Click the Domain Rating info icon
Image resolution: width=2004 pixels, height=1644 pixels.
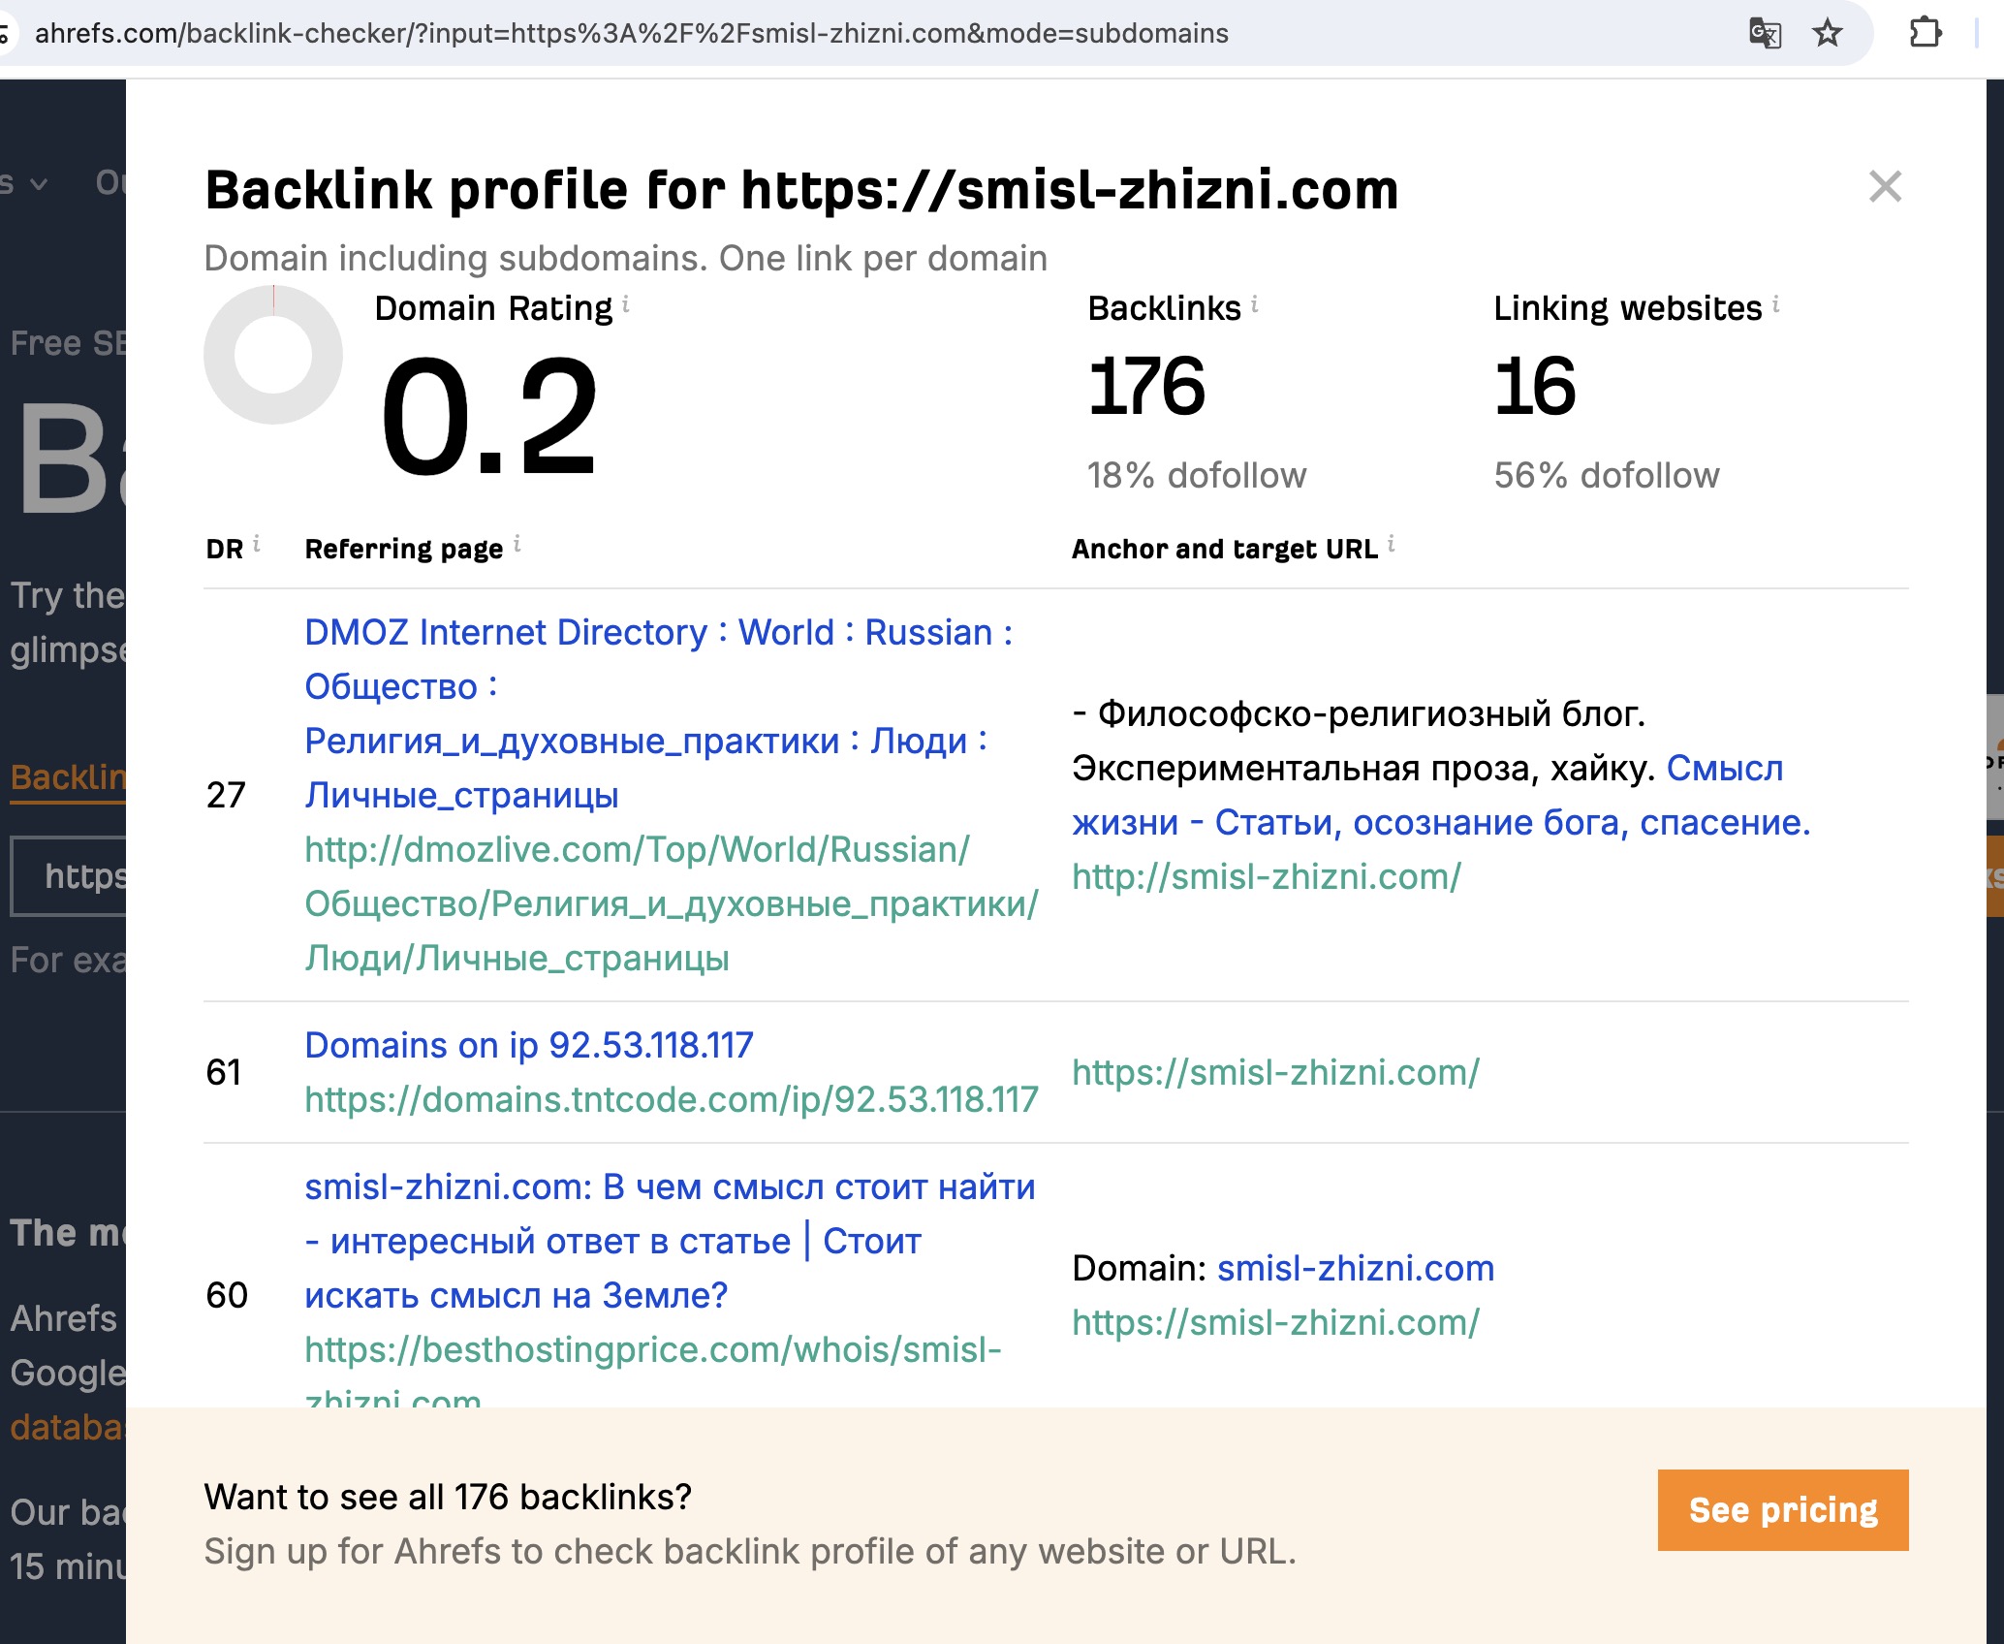(x=626, y=305)
